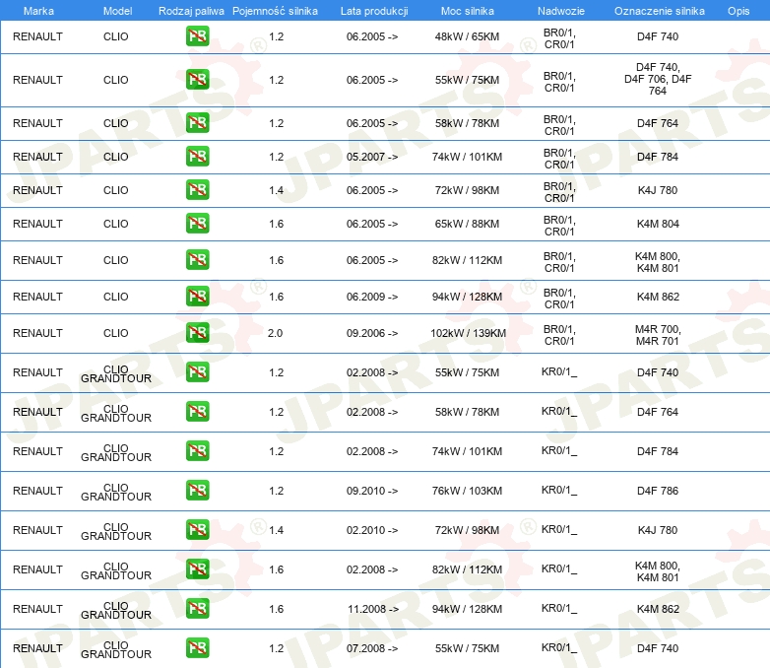Click the Rodzaj paliwa column header

[191, 11]
